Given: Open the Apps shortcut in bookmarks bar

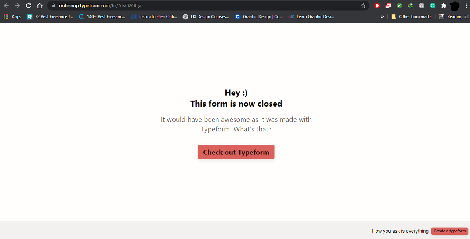Looking at the screenshot, I should (12, 16).
